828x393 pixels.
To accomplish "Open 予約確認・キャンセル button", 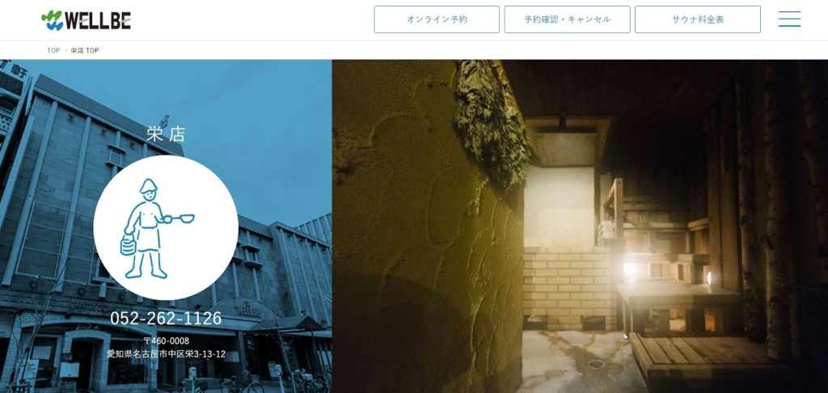I will (567, 19).
